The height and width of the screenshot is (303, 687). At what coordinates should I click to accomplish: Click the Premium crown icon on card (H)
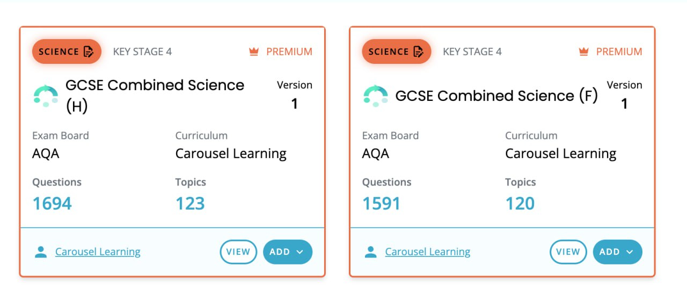pos(254,51)
